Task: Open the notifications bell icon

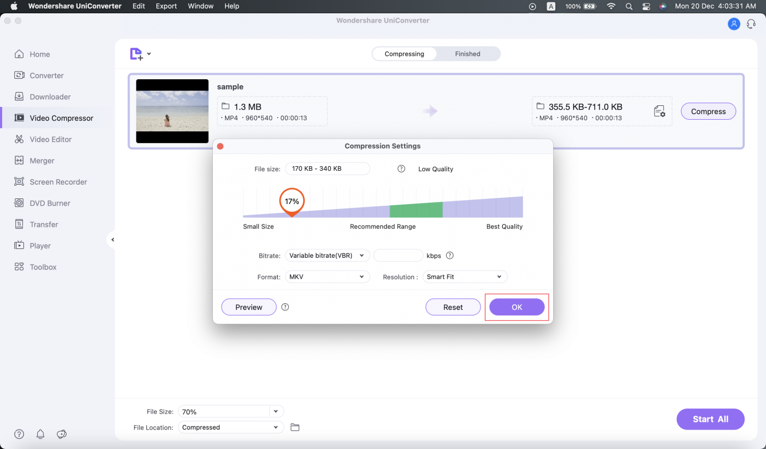Action: [x=40, y=434]
